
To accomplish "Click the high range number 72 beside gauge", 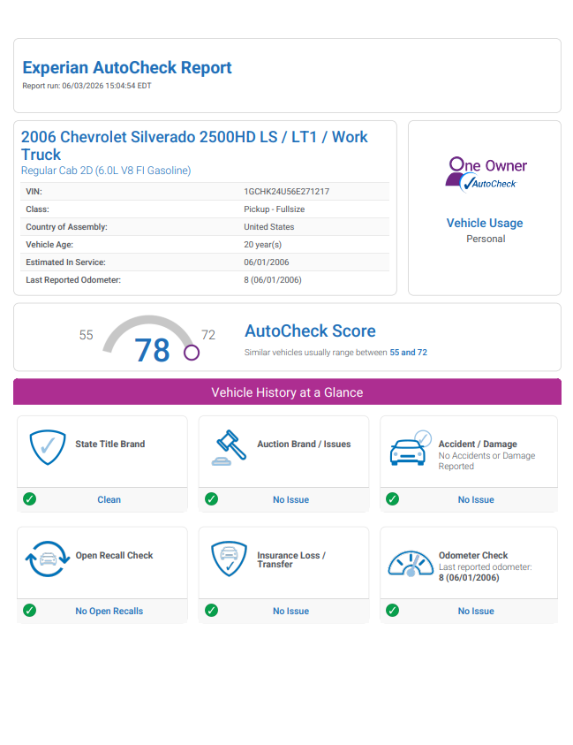I will click(208, 335).
